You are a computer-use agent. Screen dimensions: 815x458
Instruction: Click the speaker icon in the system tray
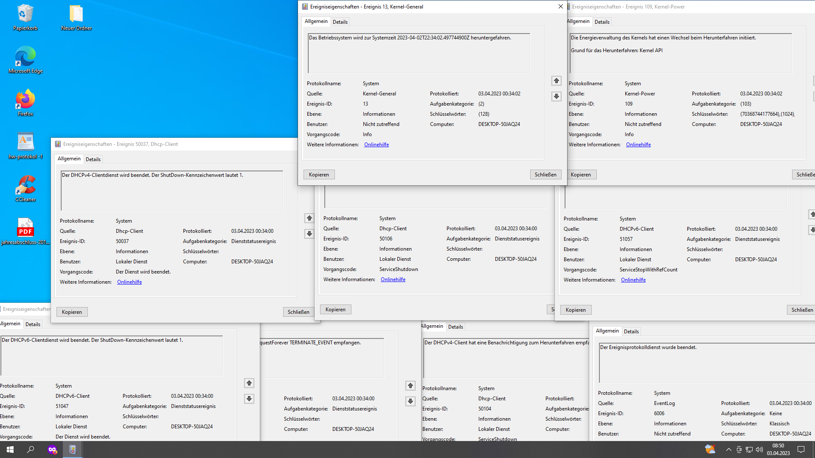pos(759,450)
